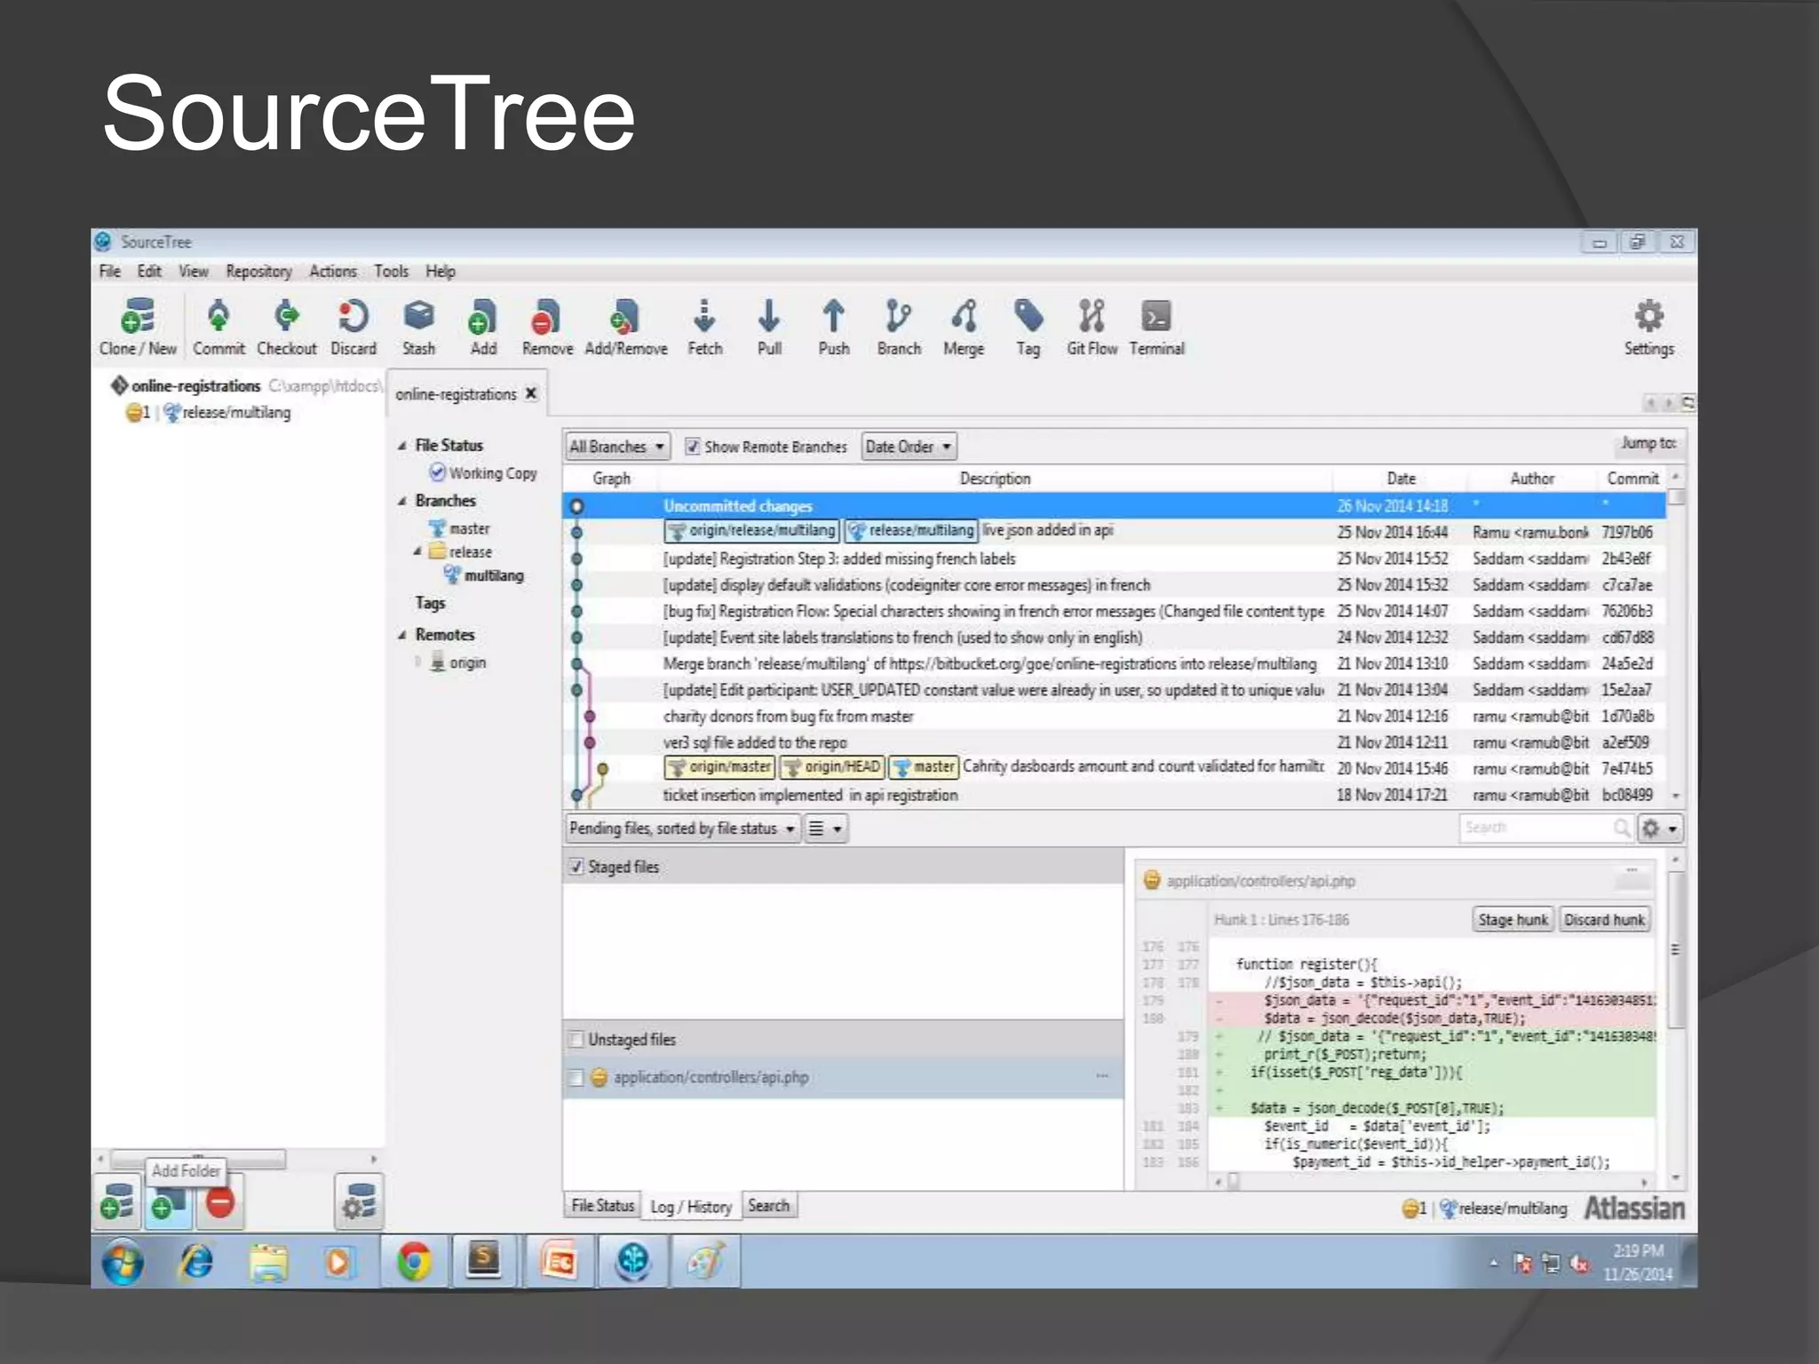The image size is (1819, 1364).
Task: Open the diff options gear dropdown
Action: tap(1660, 829)
